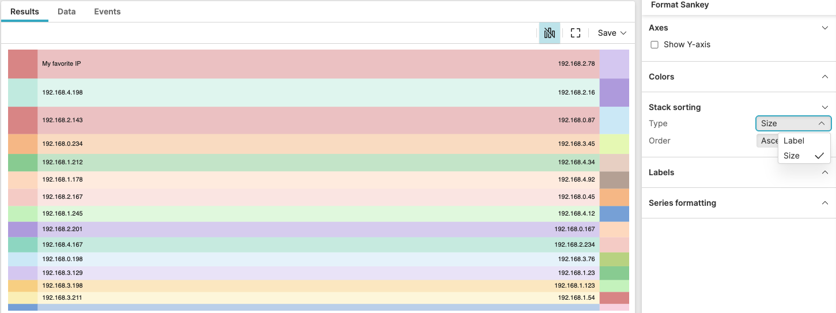Select the 192.168.1.212 green source node
The image size is (836, 313).
(x=22, y=163)
